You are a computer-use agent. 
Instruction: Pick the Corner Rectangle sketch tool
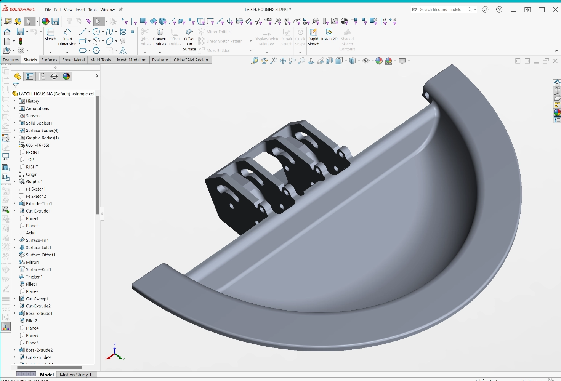coord(83,41)
